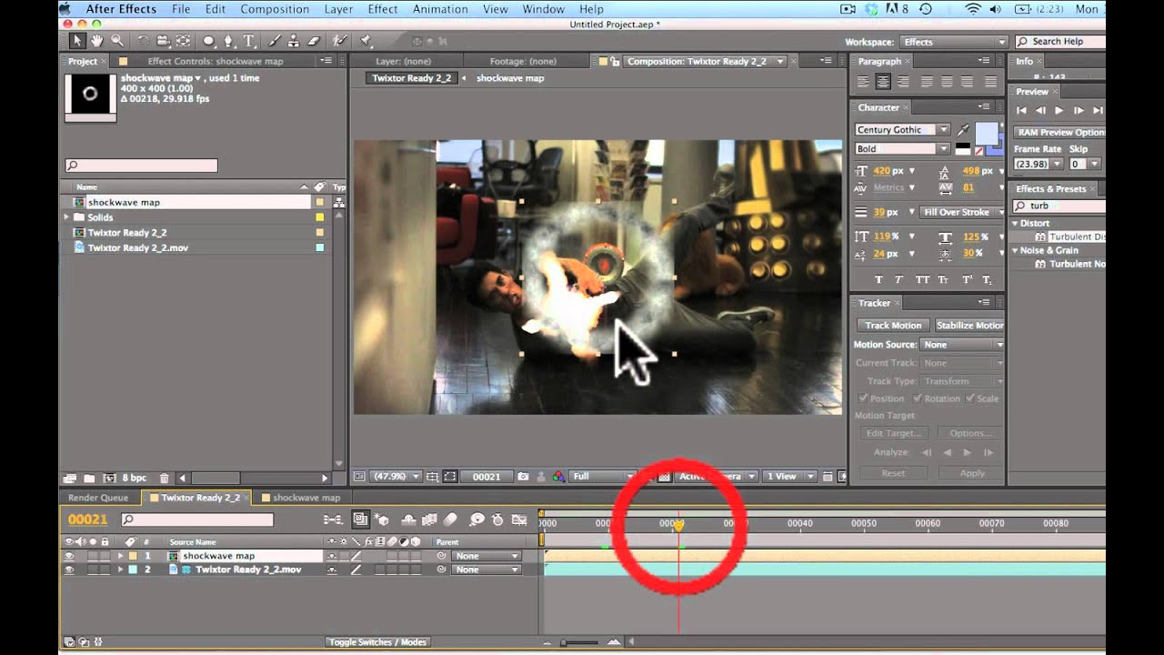Image resolution: width=1164 pixels, height=655 pixels.
Task: Toggle All Caps (TT) in Character panel
Action: 923,279
